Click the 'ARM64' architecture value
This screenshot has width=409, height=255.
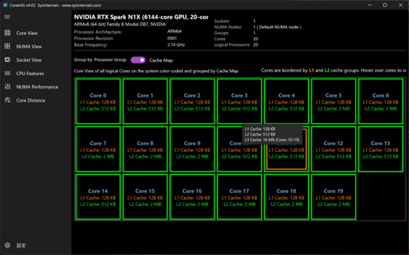(175, 31)
